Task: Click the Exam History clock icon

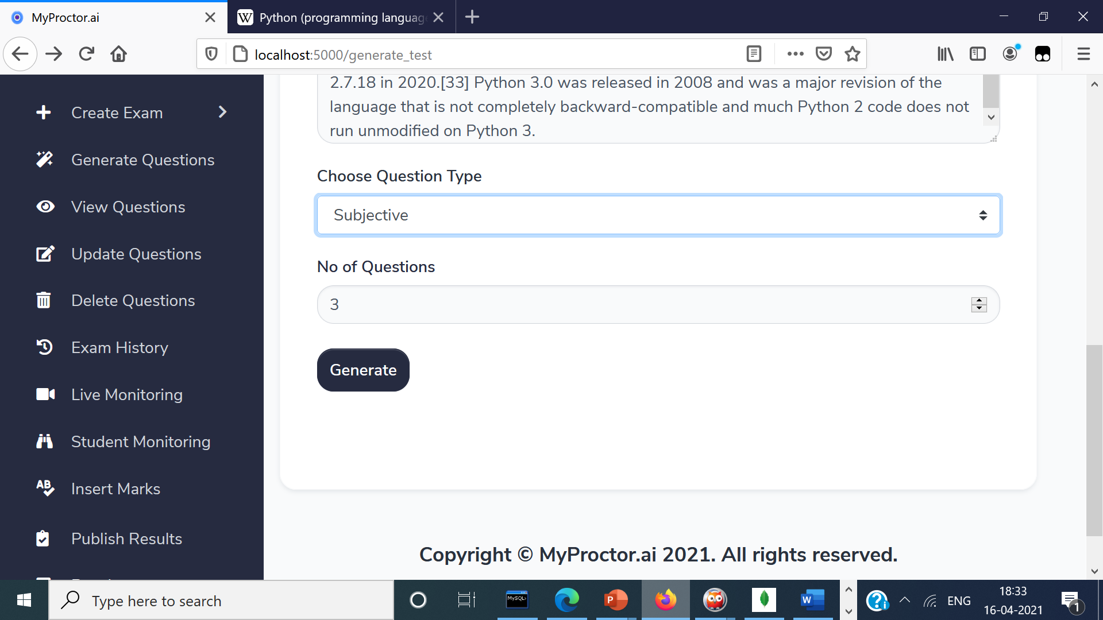Action: tap(44, 347)
